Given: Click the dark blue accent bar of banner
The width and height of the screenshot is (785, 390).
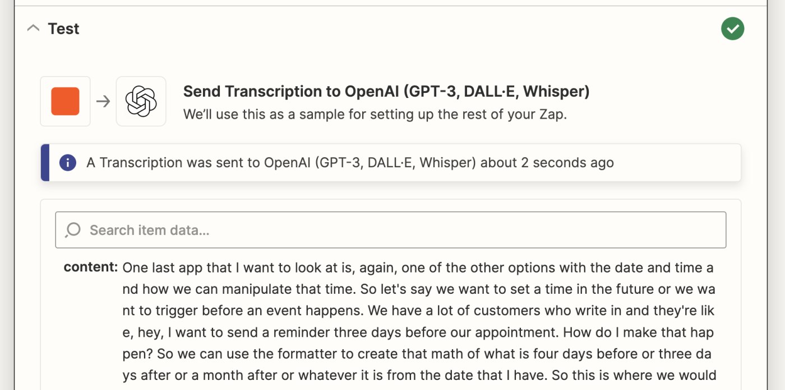Looking at the screenshot, I should pyautogui.click(x=45, y=163).
